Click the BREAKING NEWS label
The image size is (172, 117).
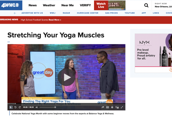pos(9,19)
